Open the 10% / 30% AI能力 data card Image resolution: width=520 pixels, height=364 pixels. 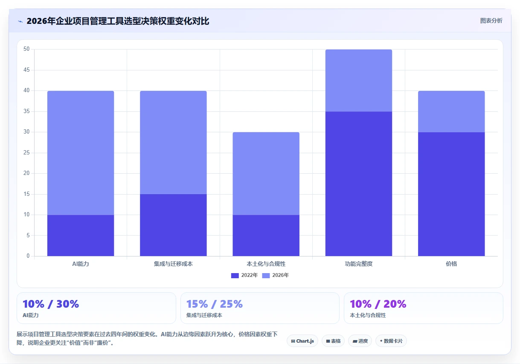click(96, 308)
